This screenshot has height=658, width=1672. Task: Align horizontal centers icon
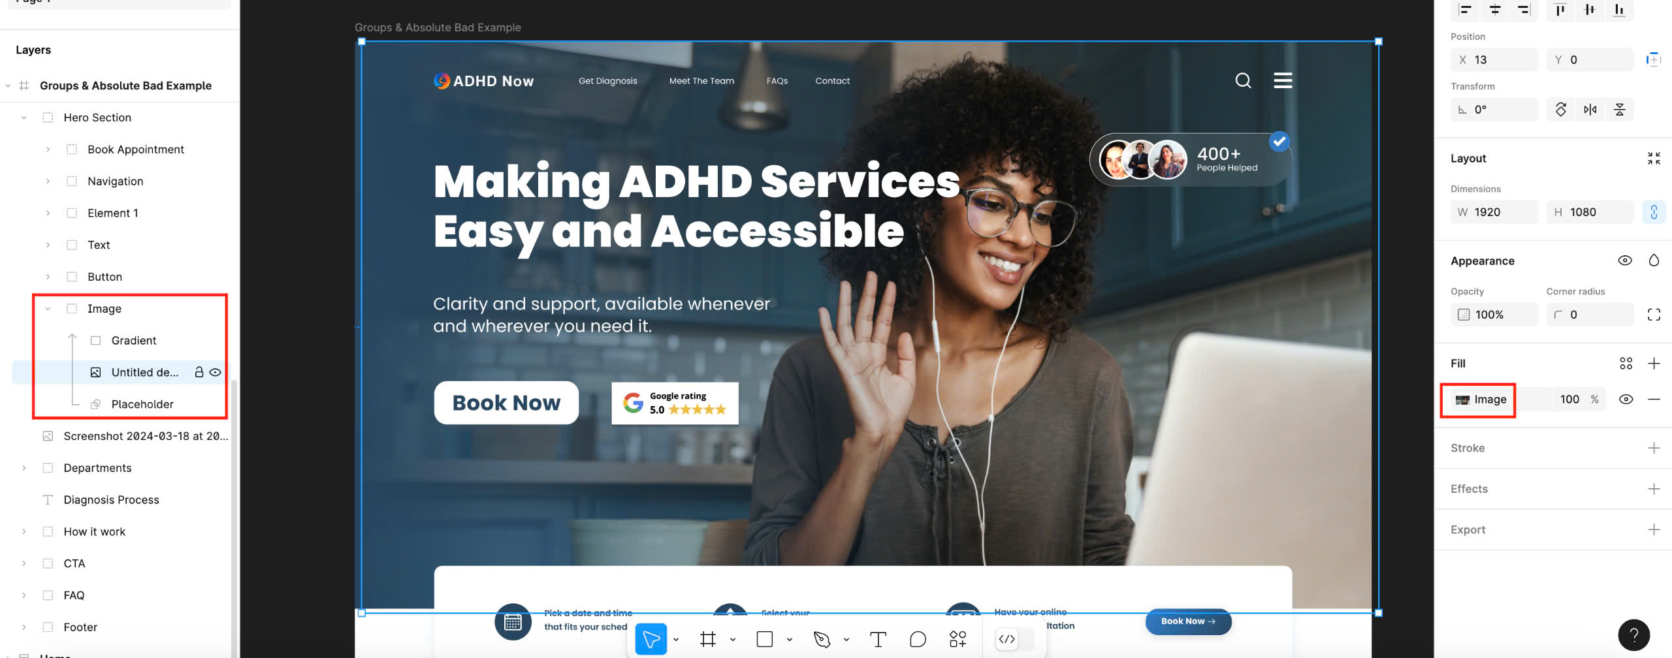pyautogui.click(x=1494, y=10)
